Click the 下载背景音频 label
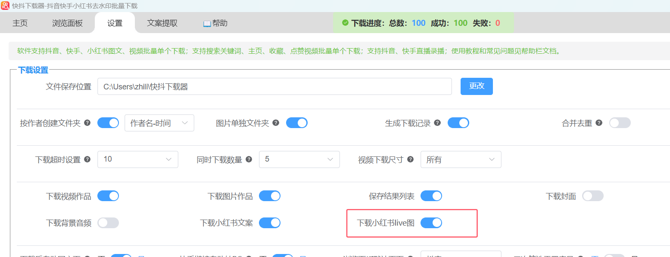670x257 pixels. coord(69,223)
